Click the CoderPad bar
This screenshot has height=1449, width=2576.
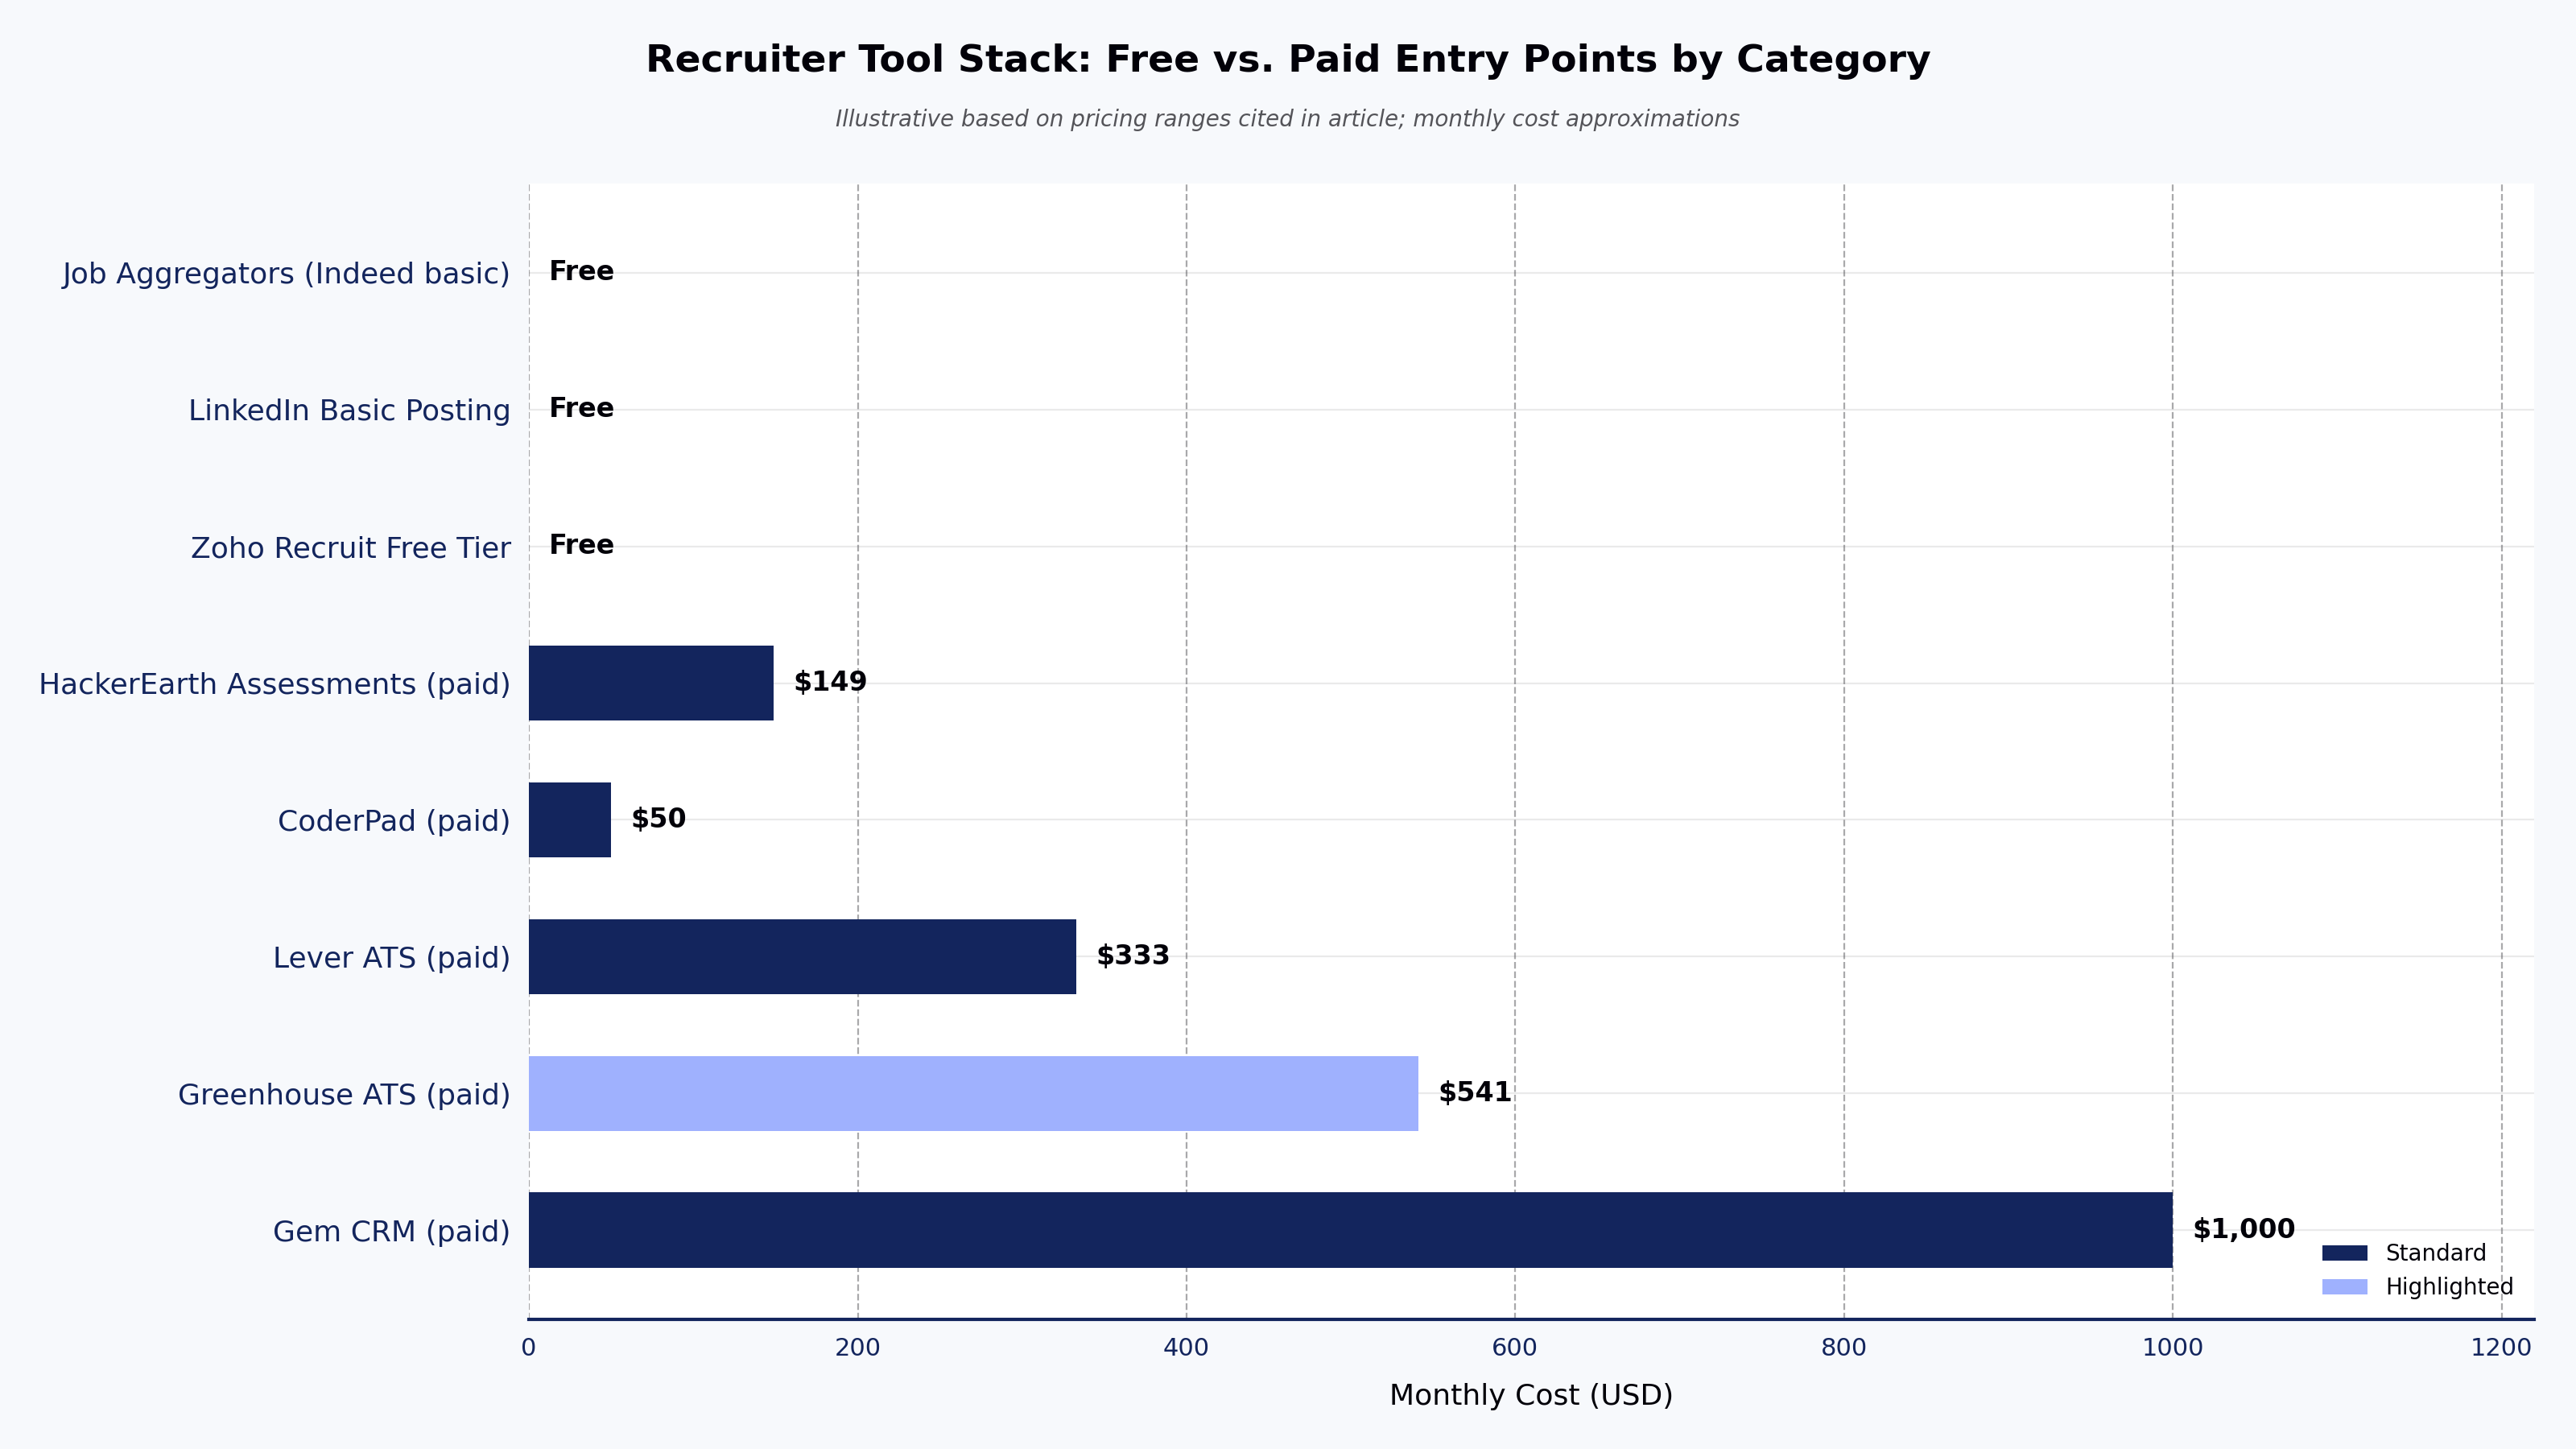pos(570,820)
